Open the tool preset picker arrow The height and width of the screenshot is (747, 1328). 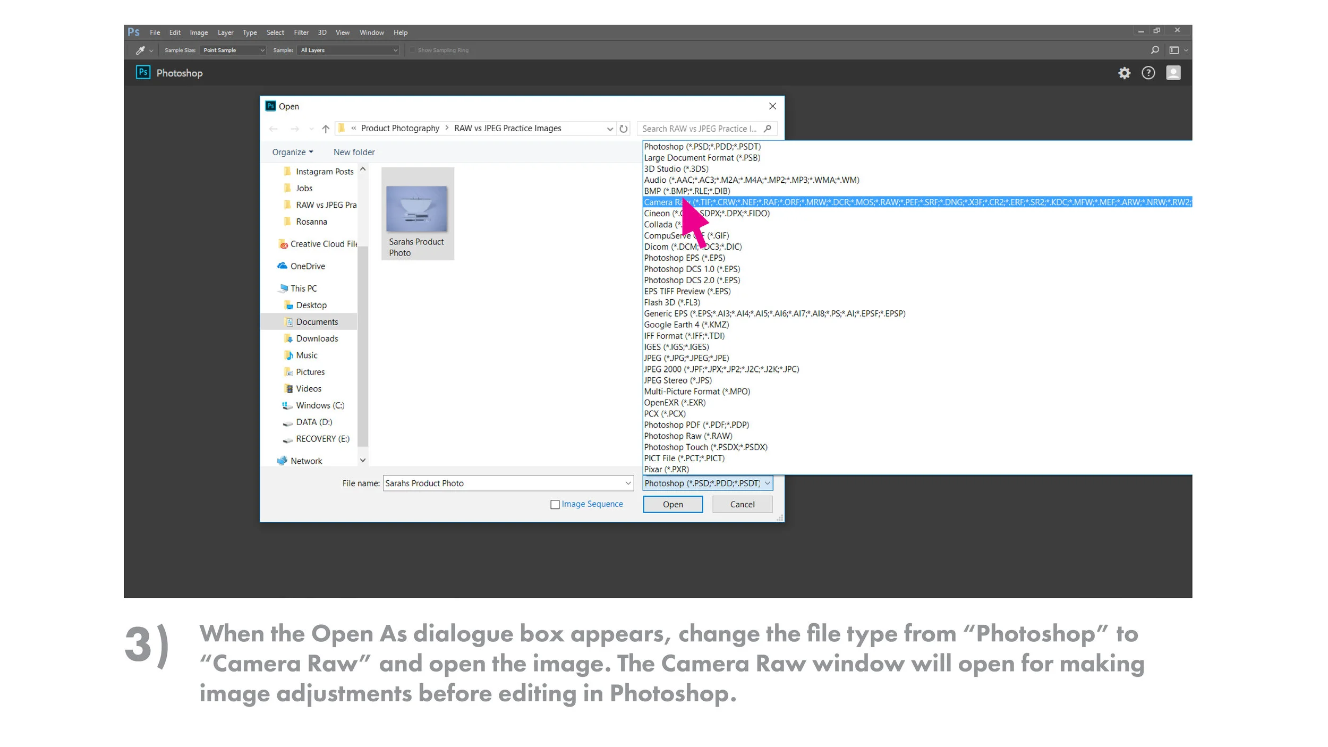[151, 50]
